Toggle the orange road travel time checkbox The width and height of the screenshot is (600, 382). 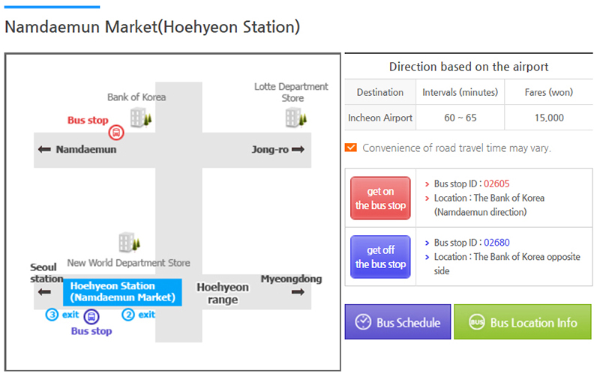pos(350,148)
